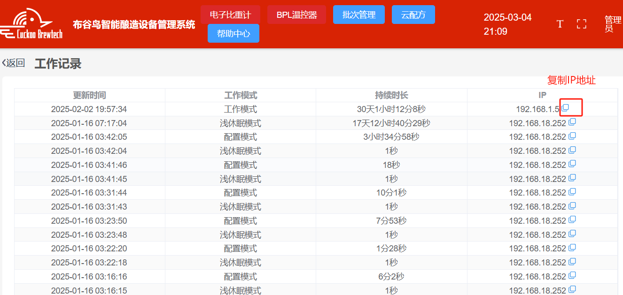This screenshot has height=295, width=623.
Task: Copy IP address from 03:16:16 row
Action: (572, 276)
